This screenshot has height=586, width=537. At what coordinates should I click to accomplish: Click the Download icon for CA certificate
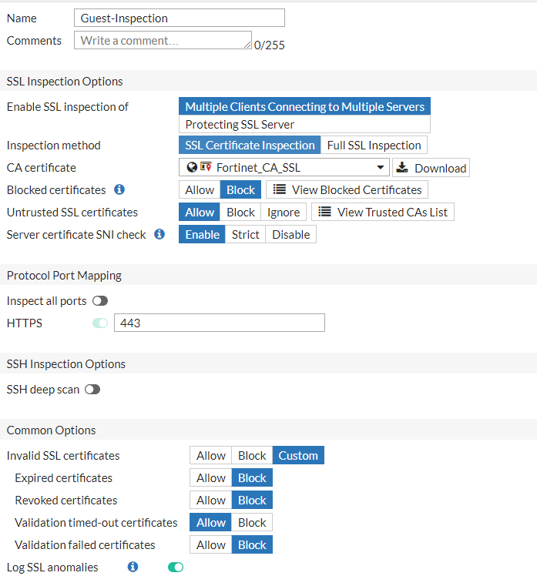point(404,168)
